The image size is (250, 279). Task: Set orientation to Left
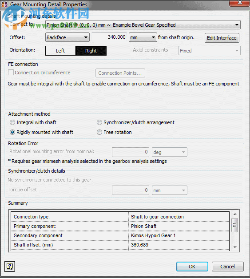(x=60, y=51)
